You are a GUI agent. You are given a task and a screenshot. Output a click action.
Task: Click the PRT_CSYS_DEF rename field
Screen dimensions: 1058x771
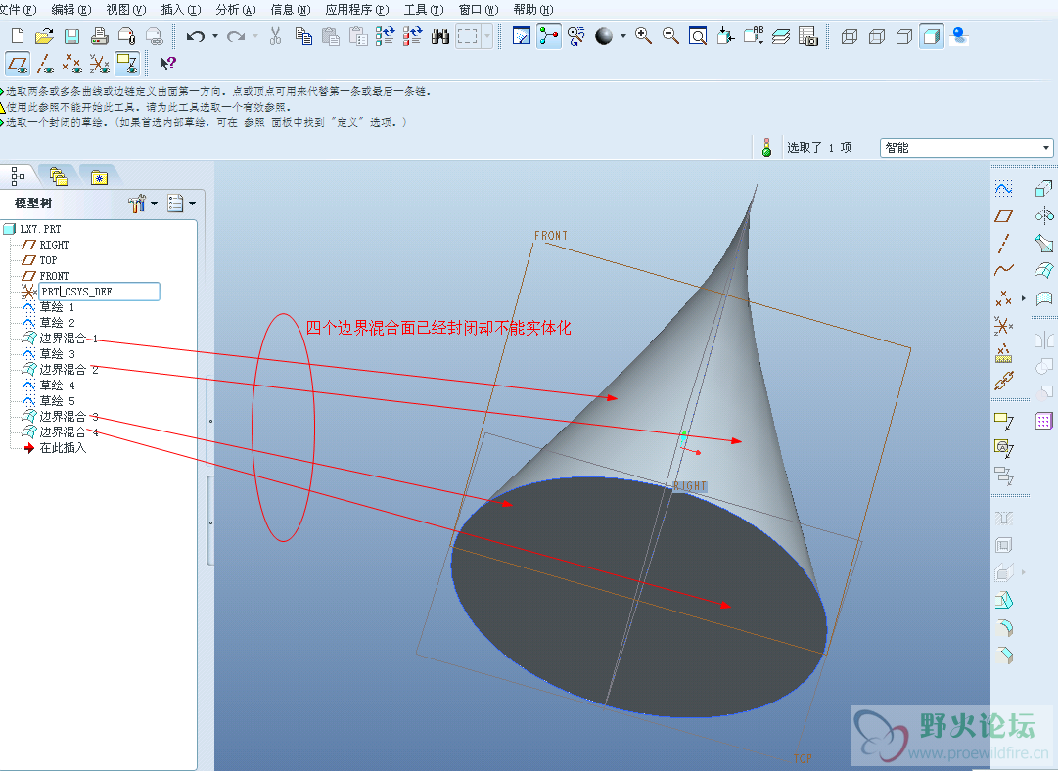point(99,292)
